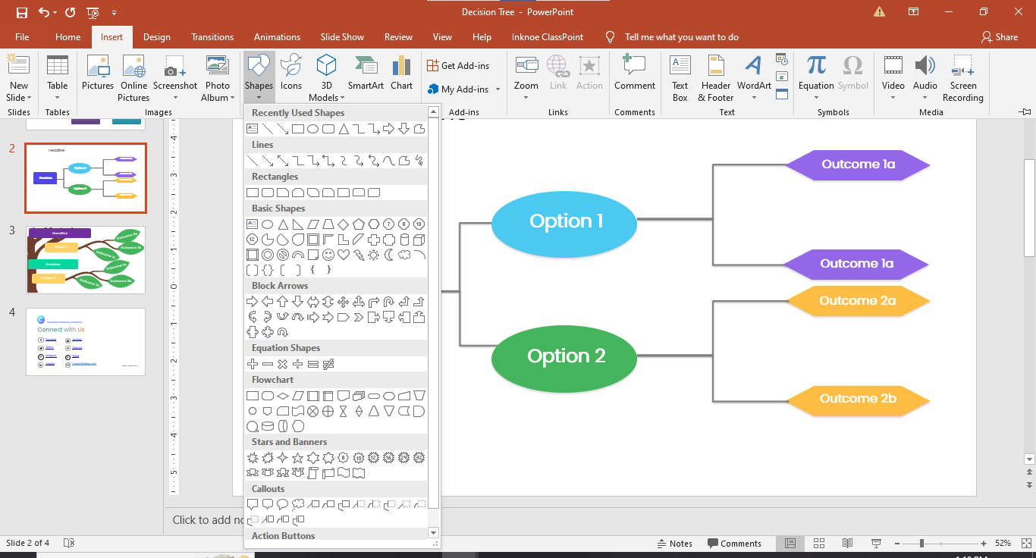Insert a Text Box
The width and height of the screenshot is (1036, 558).
click(680, 78)
